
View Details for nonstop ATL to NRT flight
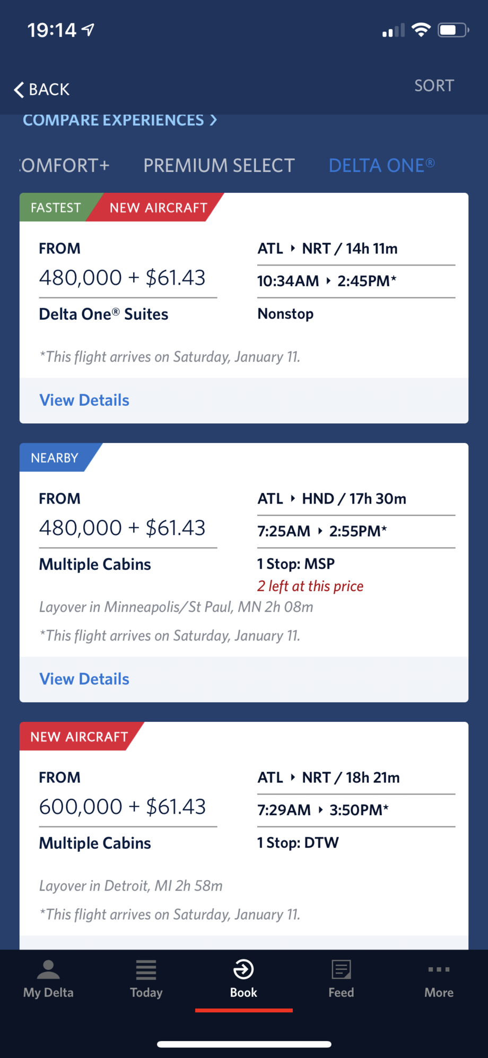point(84,400)
